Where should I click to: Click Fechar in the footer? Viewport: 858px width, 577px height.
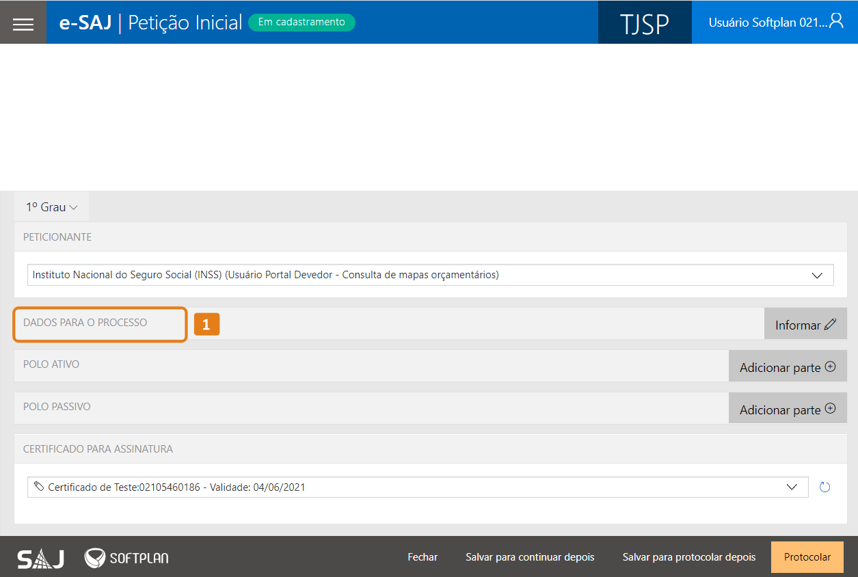(423, 557)
